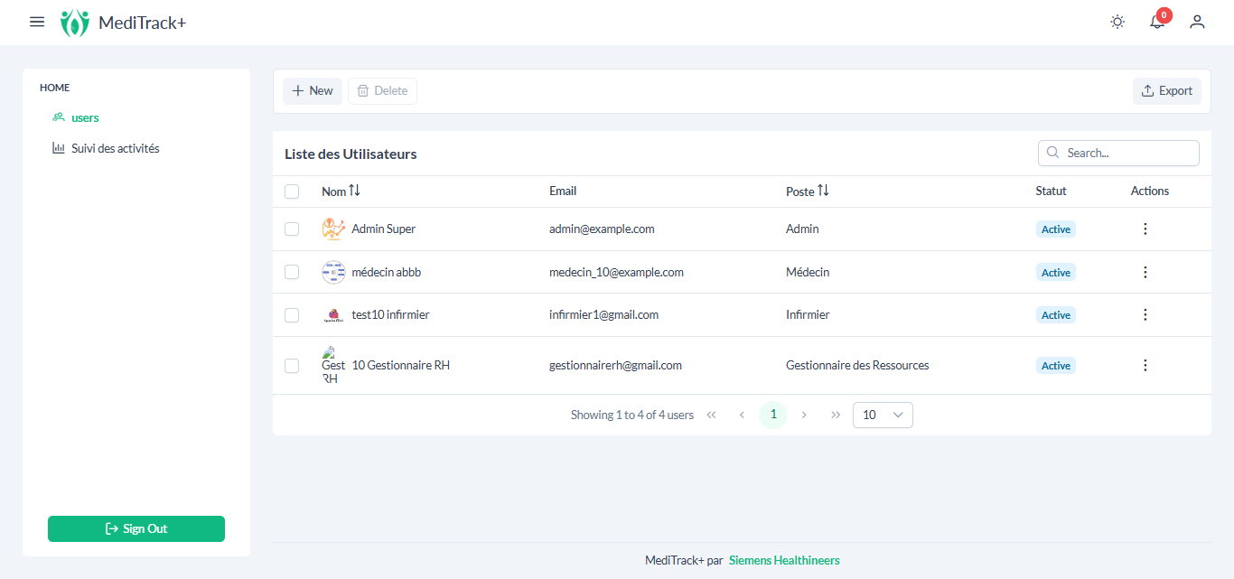This screenshot has height=579, width=1234.
Task: Open actions menu for médecin abbb
Action: [x=1145, y=272]
